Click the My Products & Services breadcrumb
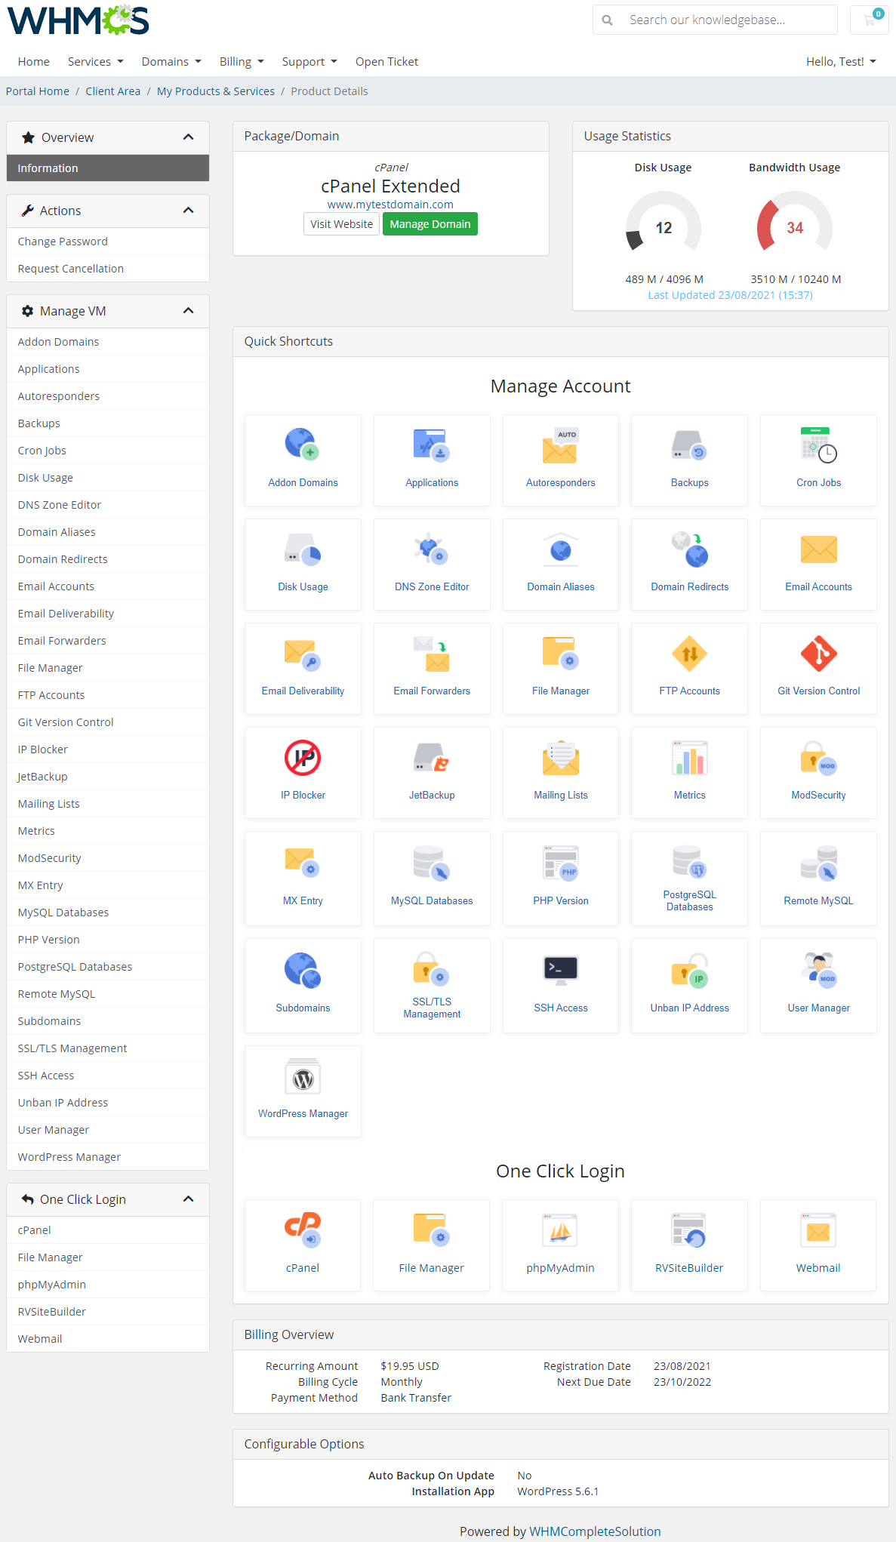Viewport: 896px width, 1542px height. point(216,91)
